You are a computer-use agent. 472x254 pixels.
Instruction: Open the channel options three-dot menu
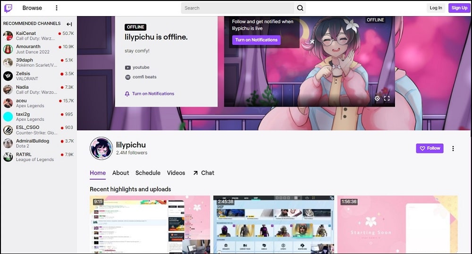coord(453,148)
